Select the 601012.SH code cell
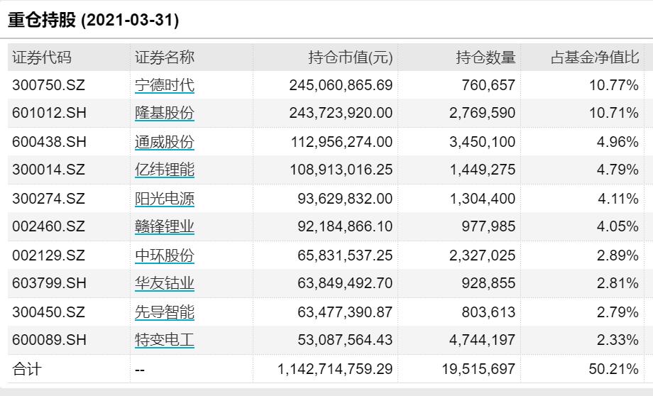This screenshot has width=653, height=396. coord(48,114)
